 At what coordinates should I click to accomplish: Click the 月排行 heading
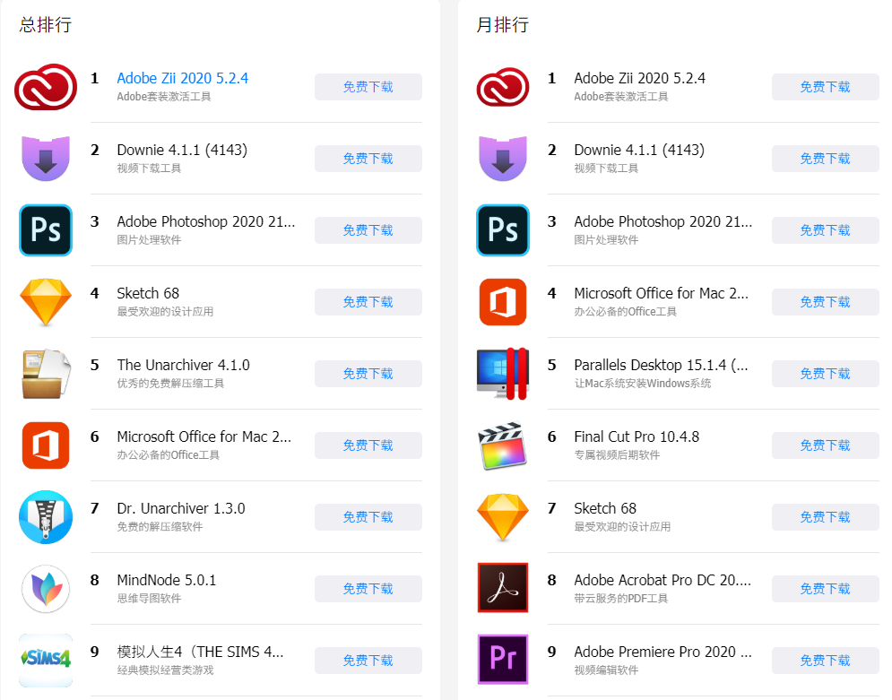coord(502,25)
